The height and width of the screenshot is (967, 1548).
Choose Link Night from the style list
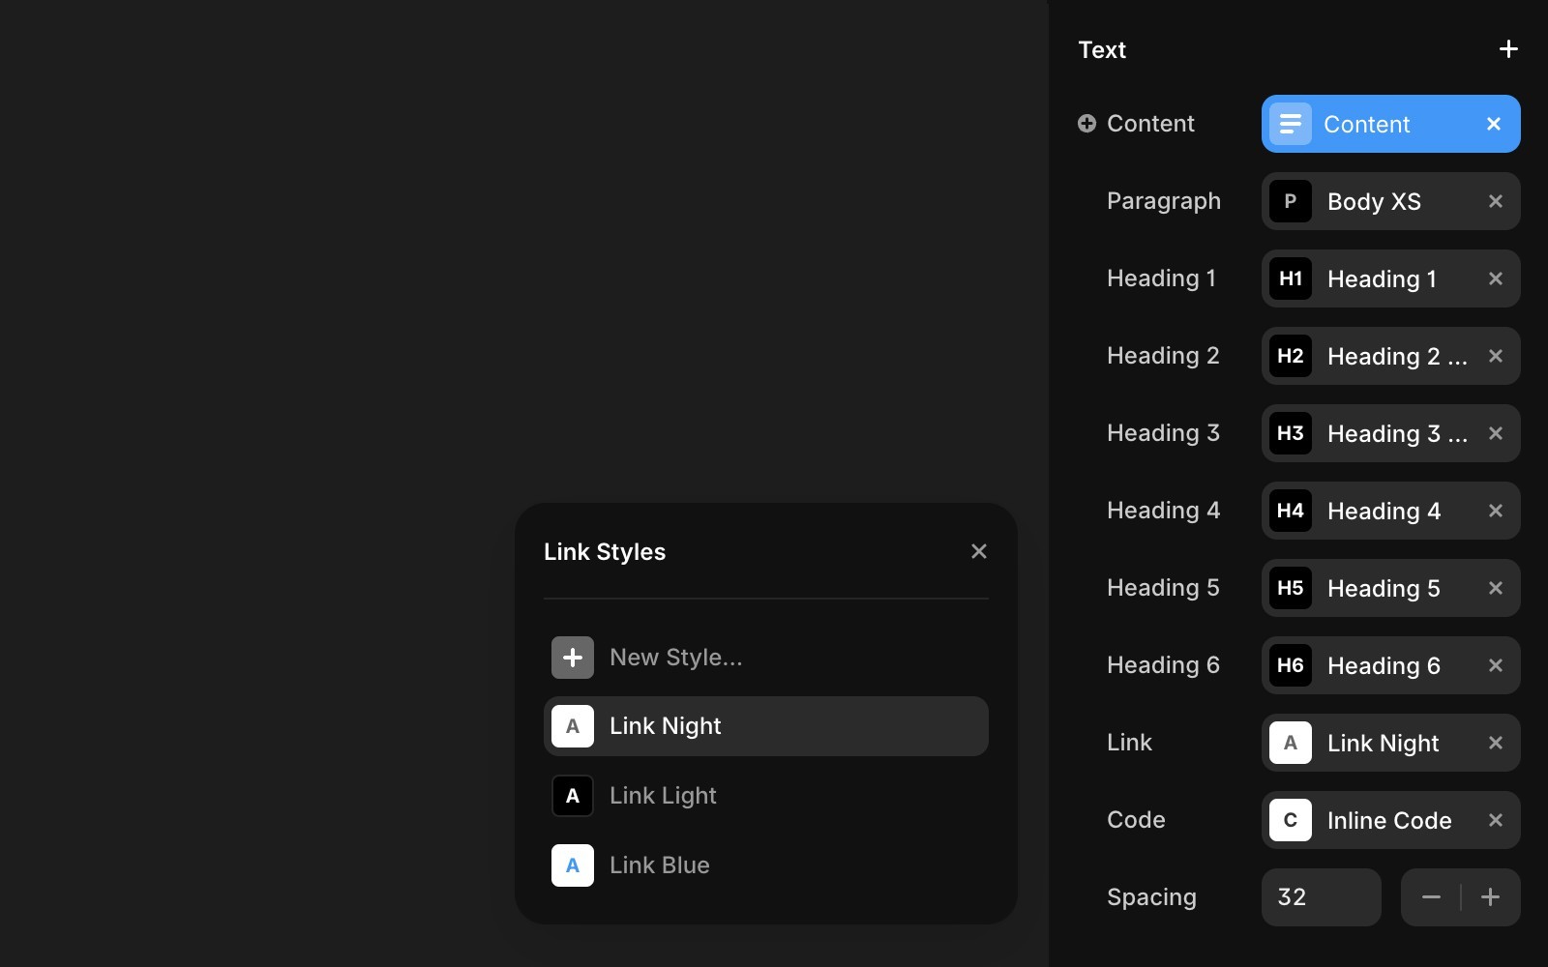[665, 726]
